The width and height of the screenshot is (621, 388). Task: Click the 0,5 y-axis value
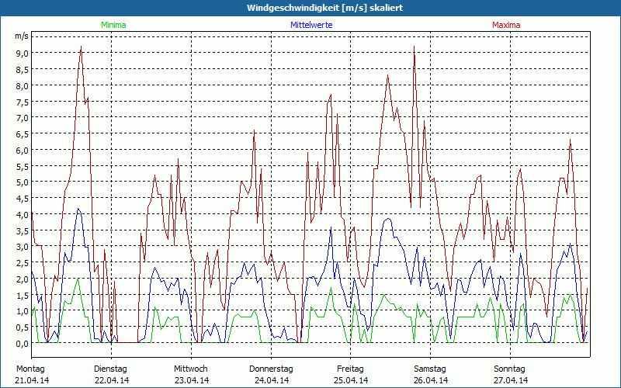[x=23, y=327]
